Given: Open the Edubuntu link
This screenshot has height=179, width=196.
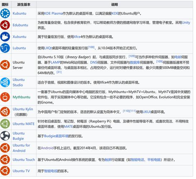Looking at the screenshot, I should [x=20, y=25].
